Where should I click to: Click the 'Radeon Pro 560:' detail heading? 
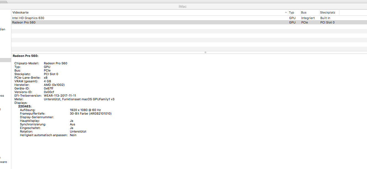click(x=25, y=56)
